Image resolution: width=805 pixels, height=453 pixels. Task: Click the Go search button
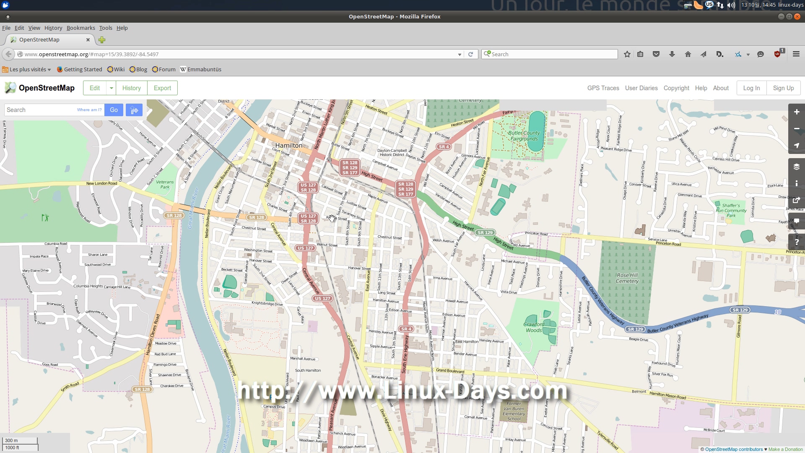coord(114,110)
